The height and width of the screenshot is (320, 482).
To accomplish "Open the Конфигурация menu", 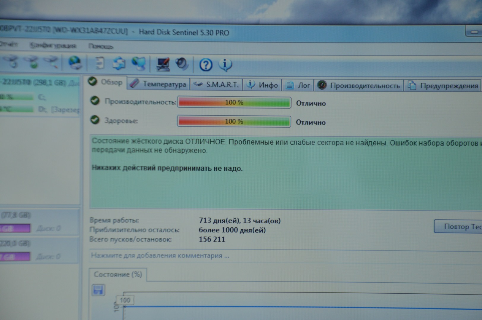I will coord(53,46).
